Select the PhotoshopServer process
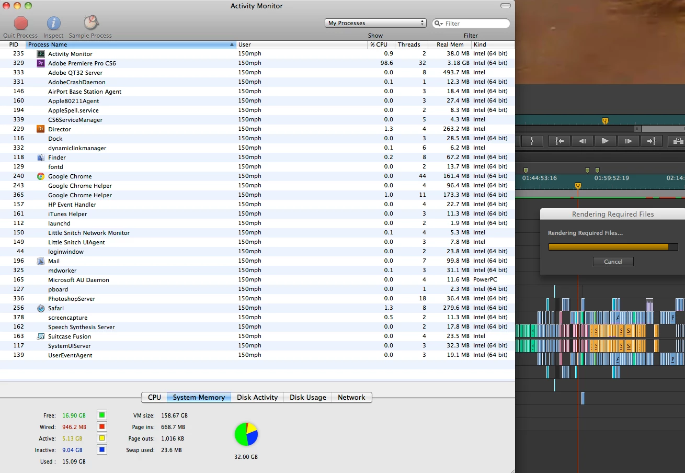 point(257,299)
